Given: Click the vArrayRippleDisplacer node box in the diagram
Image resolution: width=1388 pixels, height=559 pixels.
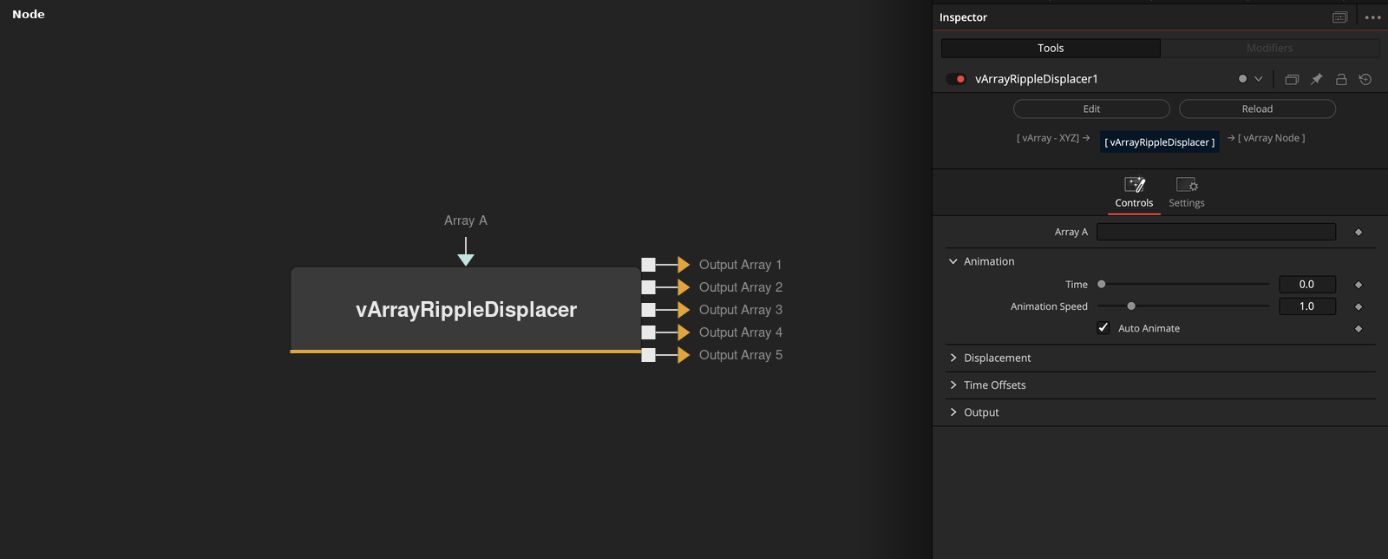Looking at the screenshot, I should 466,309.
